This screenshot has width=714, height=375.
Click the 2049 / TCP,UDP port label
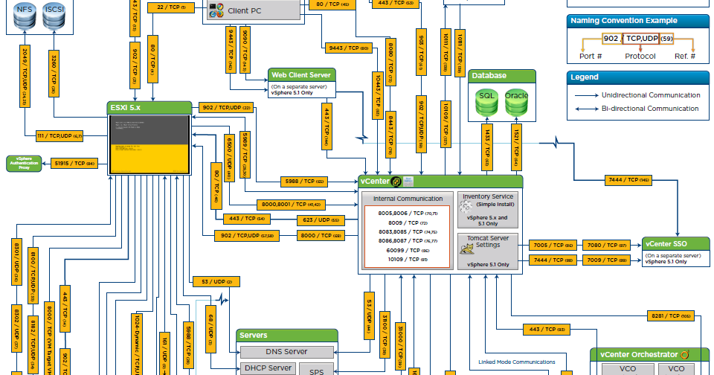pyautogui.click(x=25, y=76)
